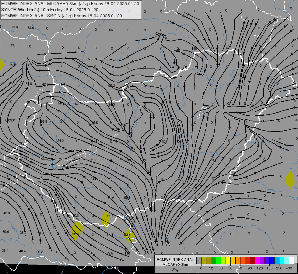Click the map value 39.6

point(6,232)
